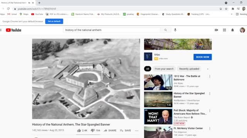
Task: Open the YouTube apps grid icon
Action: point(225,30)
